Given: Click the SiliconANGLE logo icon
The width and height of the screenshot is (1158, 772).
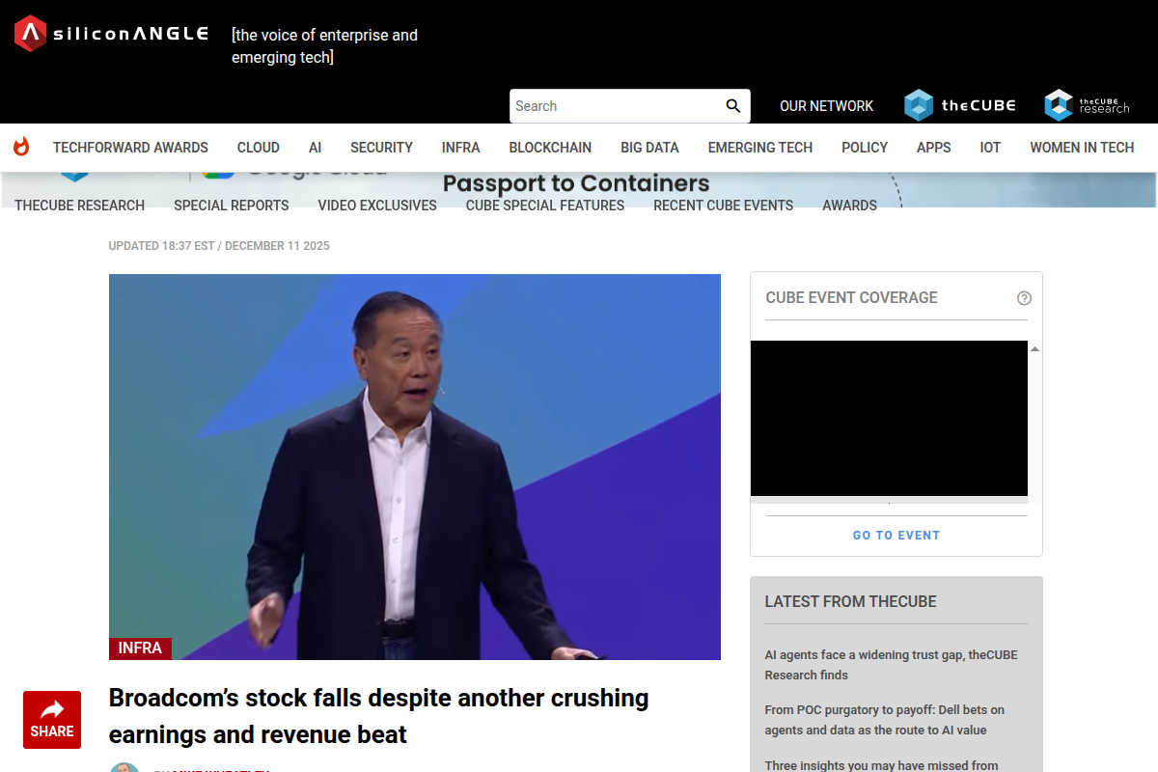Looking at the screenshot, I should pyautogui.click(x=31, y=34).
